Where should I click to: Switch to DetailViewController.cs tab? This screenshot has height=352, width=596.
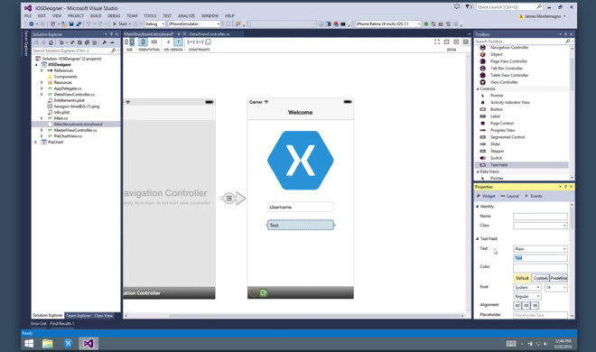tap(210, 33)
